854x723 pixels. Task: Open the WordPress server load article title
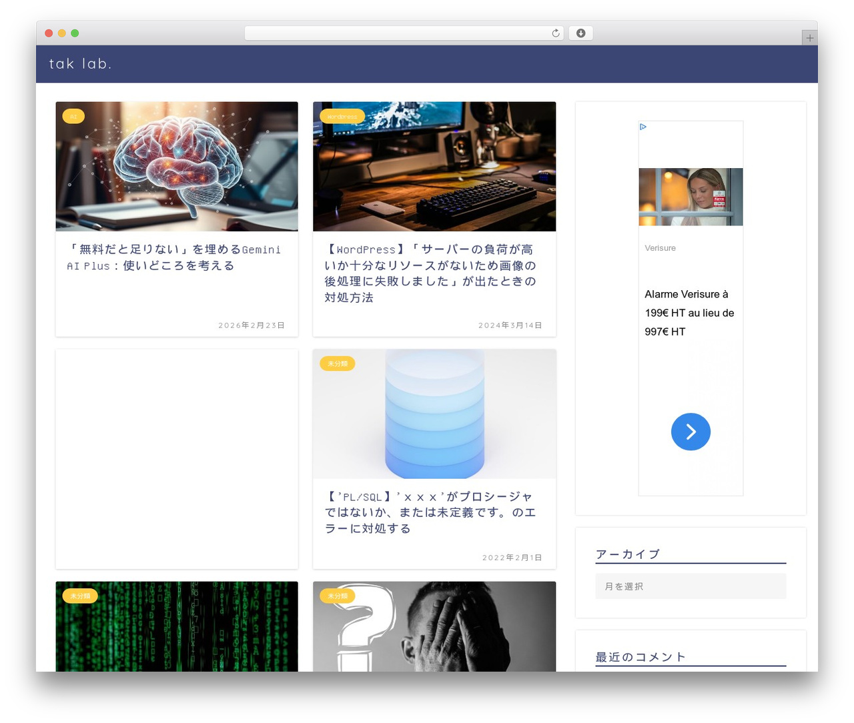(430, 273)
